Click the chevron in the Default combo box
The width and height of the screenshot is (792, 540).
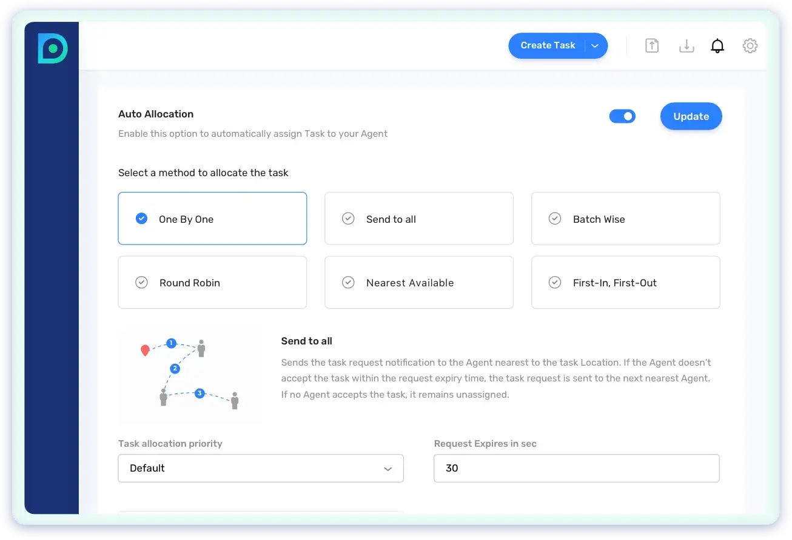388,469
